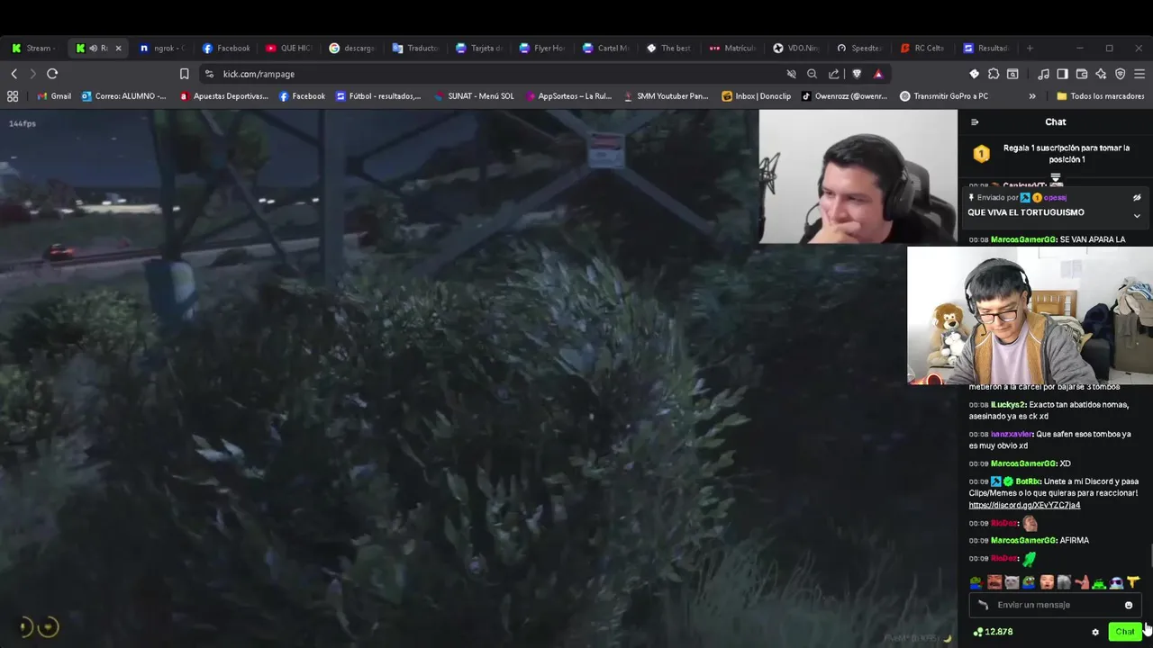
Task: Open the zoom magnifier icon in address bar
Action: 812,74
